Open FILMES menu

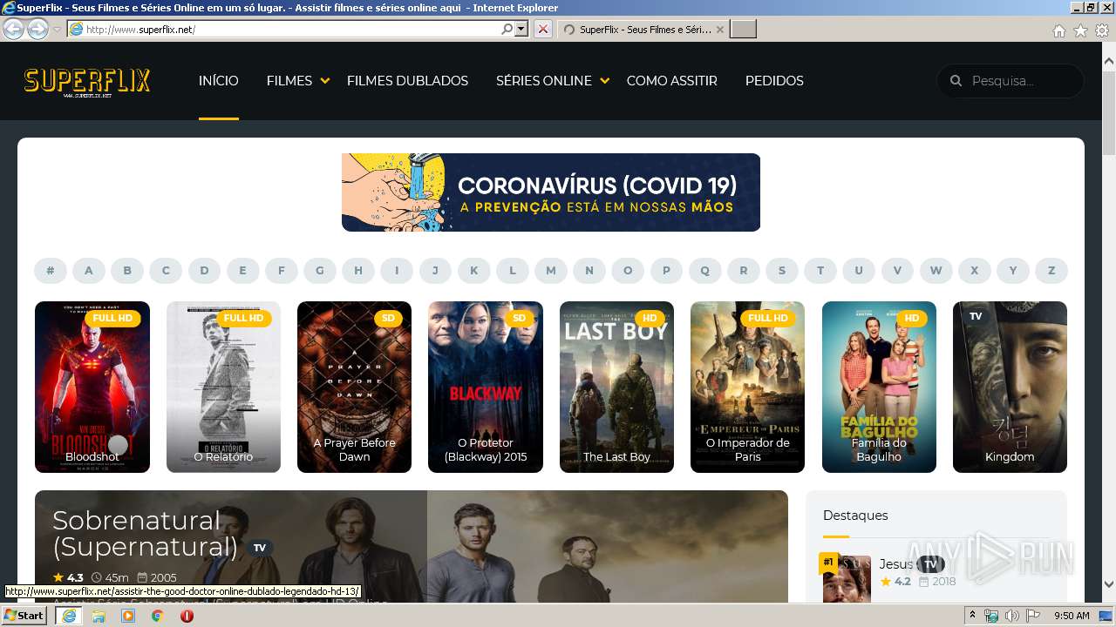[289, 81]
